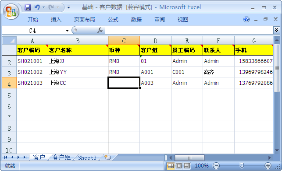Open the 视图 ribbon tab

click(x=183, y=19)
